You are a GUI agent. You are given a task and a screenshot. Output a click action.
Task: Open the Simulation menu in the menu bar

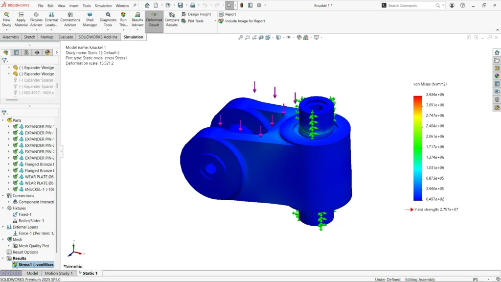(x=103, y=6)
